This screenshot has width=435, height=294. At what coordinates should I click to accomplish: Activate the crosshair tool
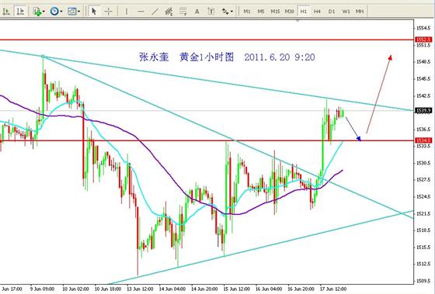[108, 12]
